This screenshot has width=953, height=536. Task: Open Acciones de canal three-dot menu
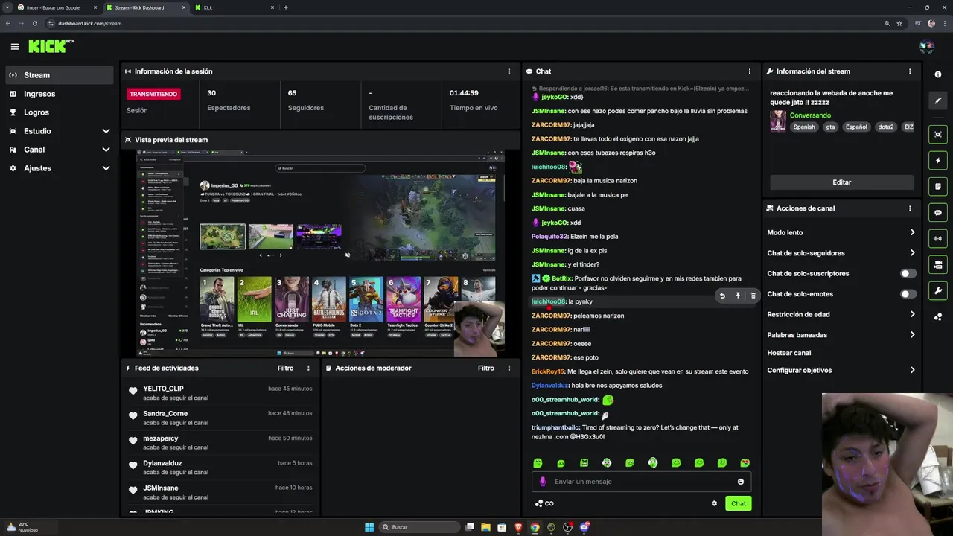(910, 208)
